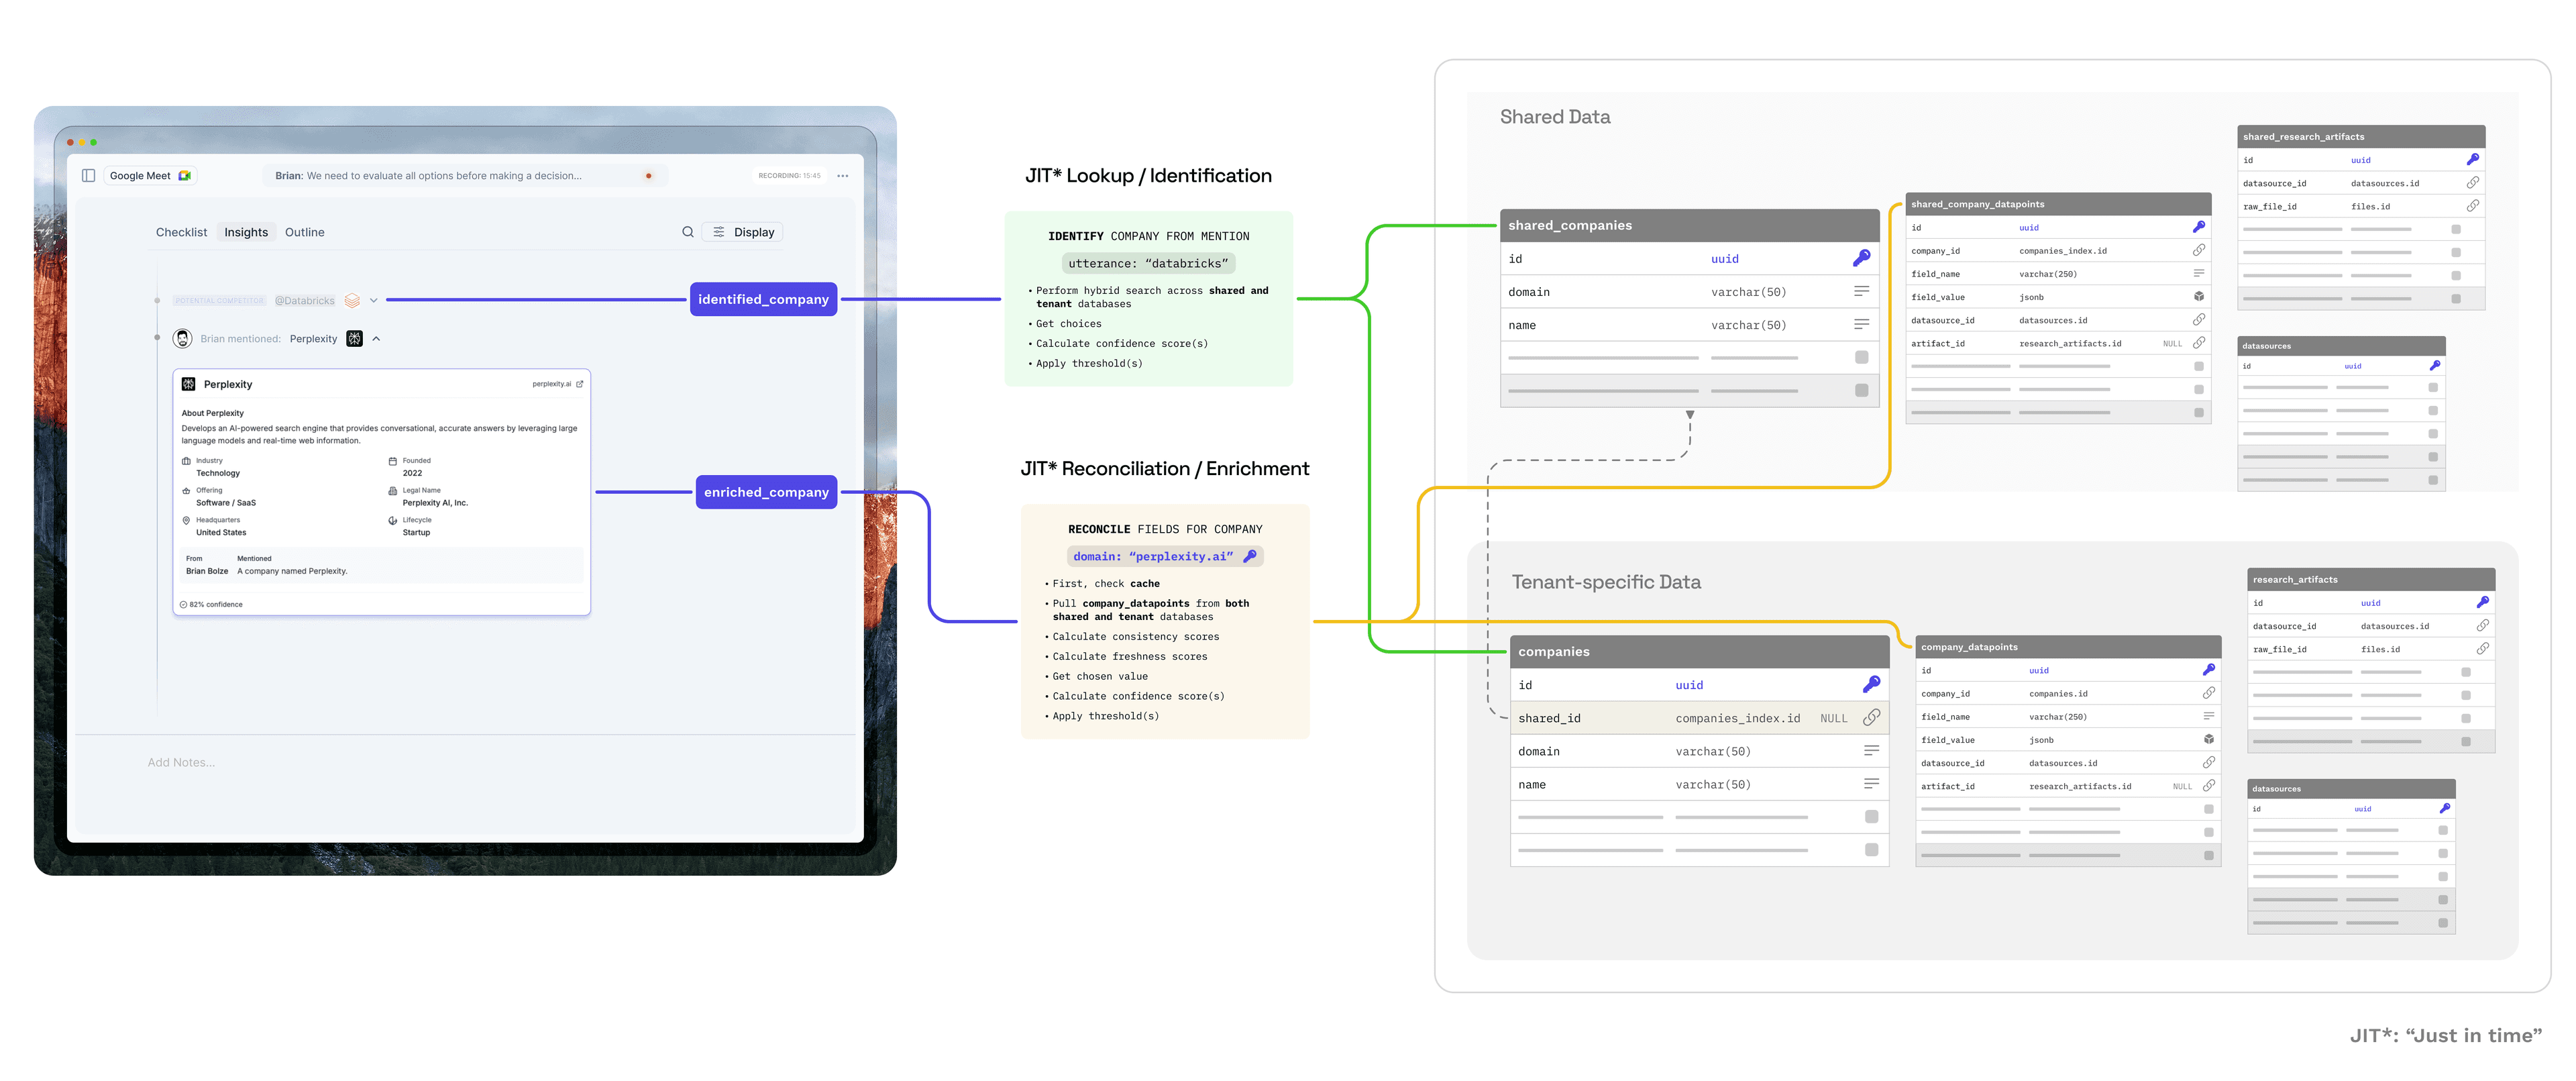Expand the @Databricks mention chevron
2576x1081 pixels.
point(373,299)
